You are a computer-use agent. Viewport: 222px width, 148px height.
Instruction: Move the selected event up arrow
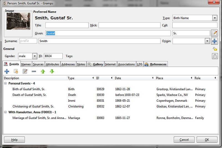pyautogui.click(x=43, y=72)
